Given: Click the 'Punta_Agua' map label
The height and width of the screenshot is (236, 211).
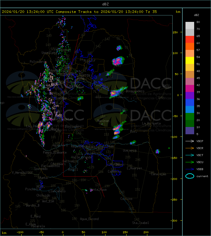Looking at the screenshot, I should (98, 189).
